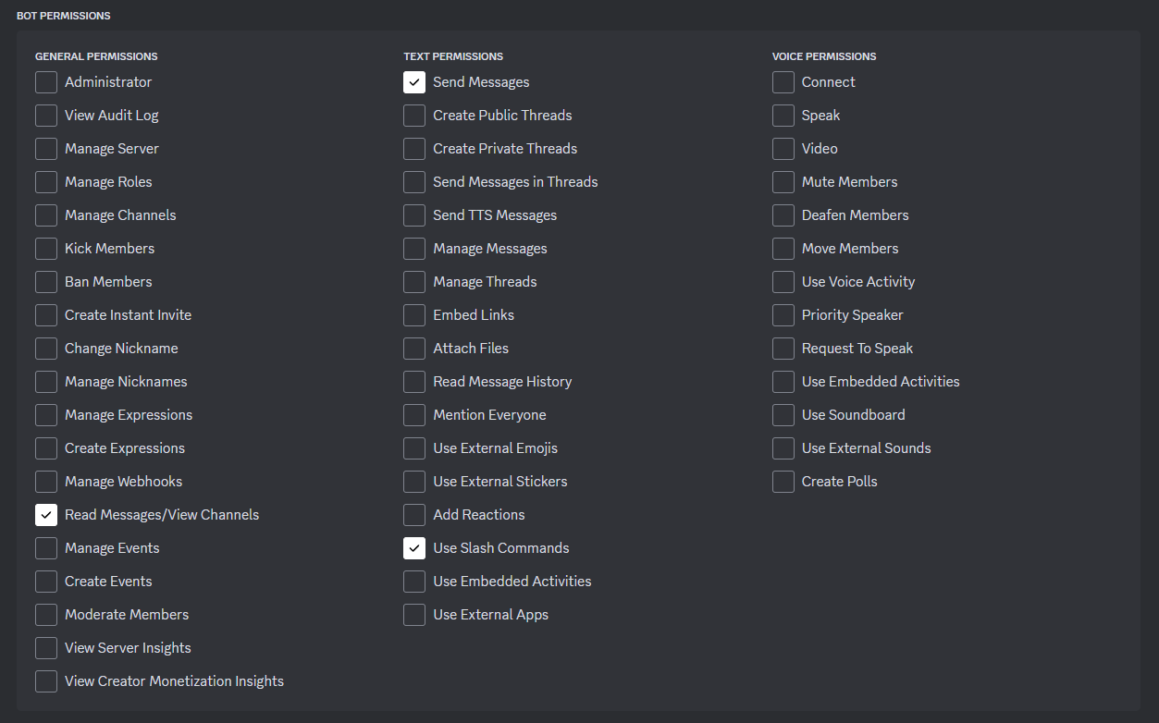Enable Priority Speaker permission
This screenshot has width=1159, height=723.
[783, 315]
